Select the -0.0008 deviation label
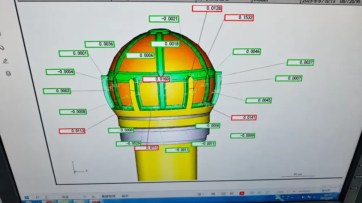The width and height of the screenshot is (362, 203). pos(73,112)
